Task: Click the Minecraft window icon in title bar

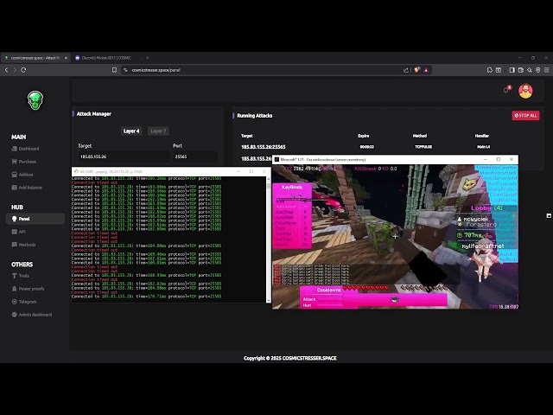Action: click(x=276, y=159)
